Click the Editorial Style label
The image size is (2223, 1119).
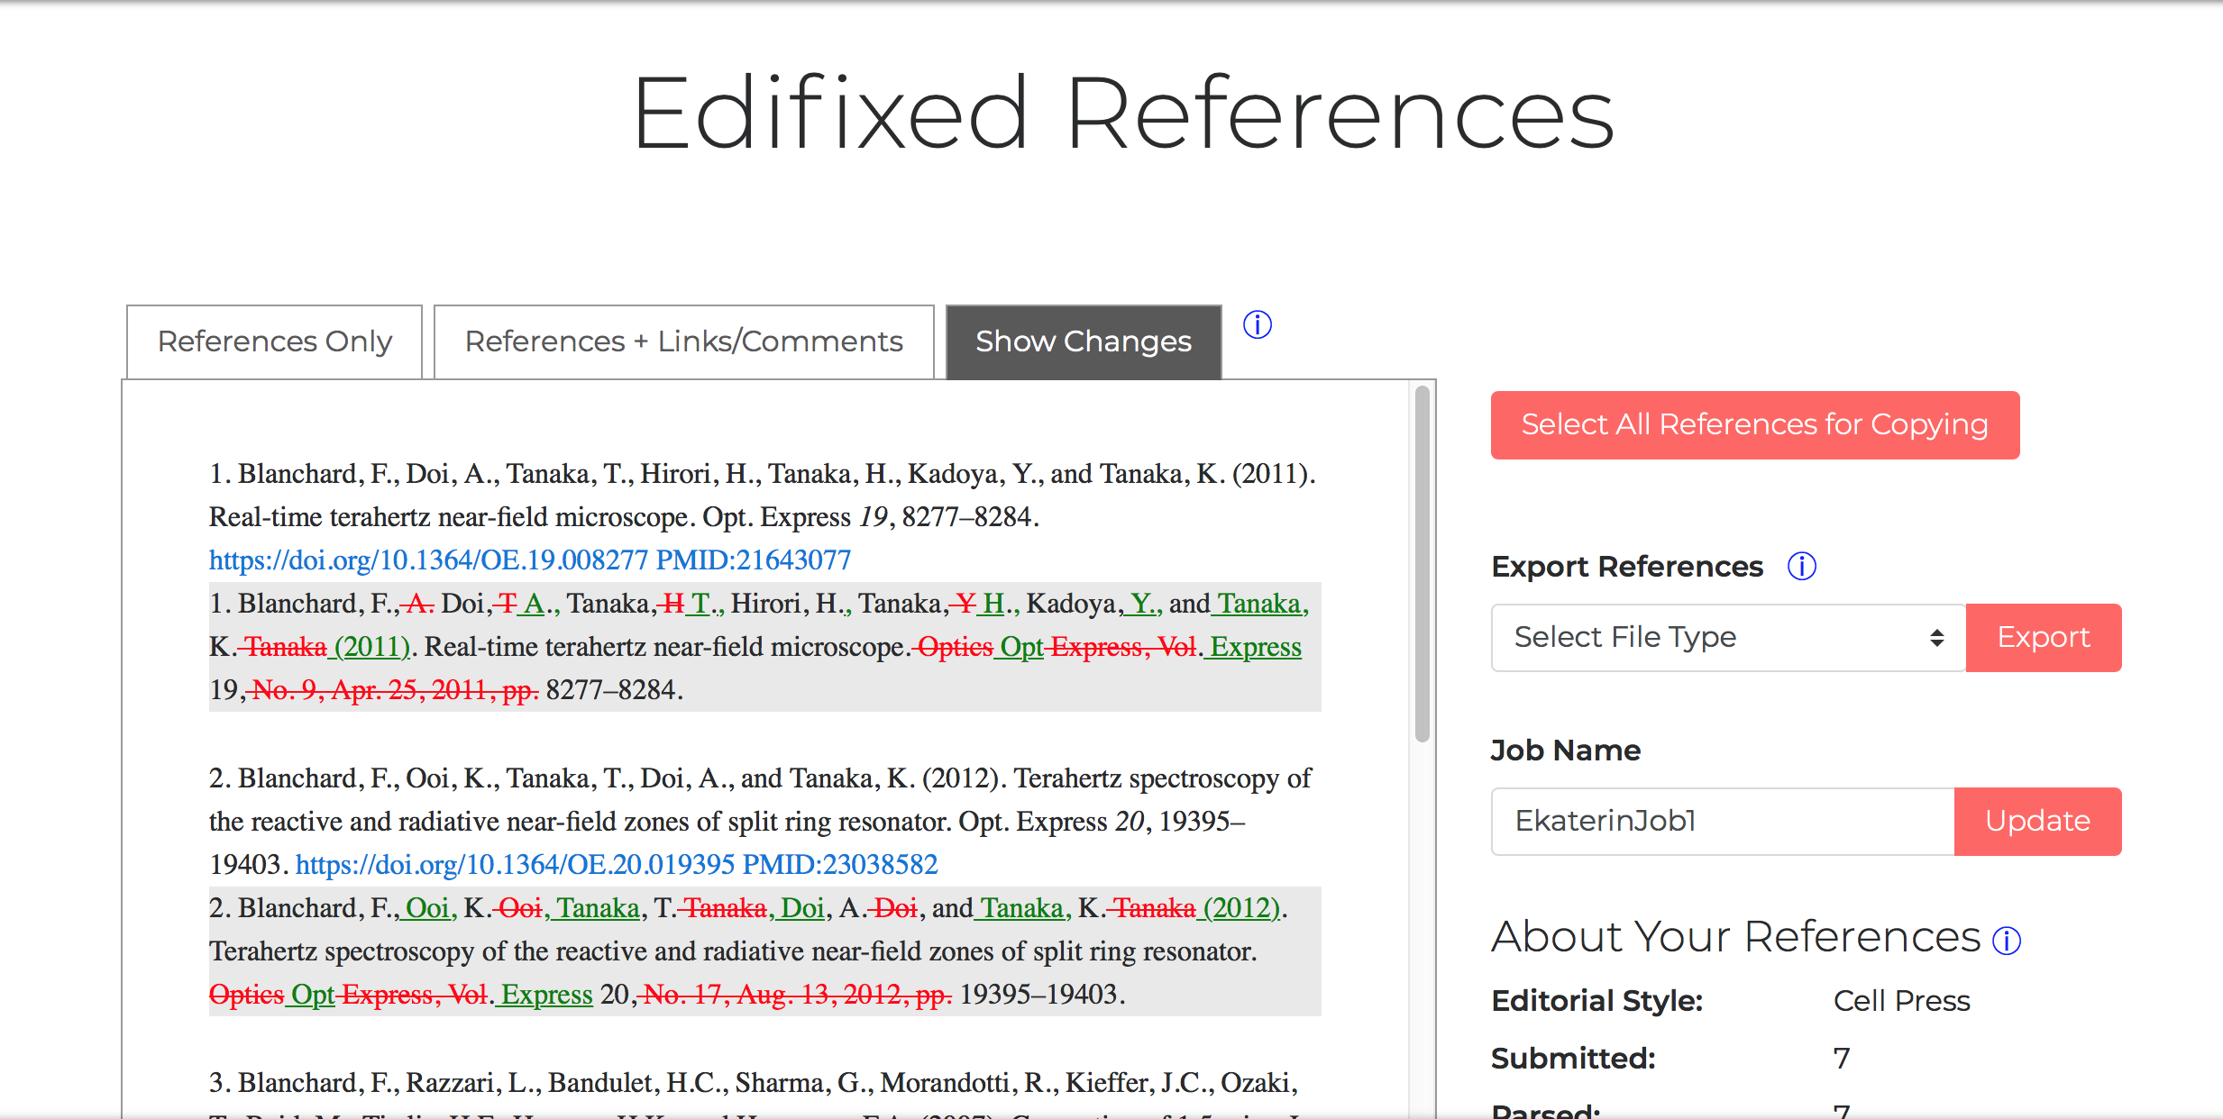(x=1596, y=1001)
